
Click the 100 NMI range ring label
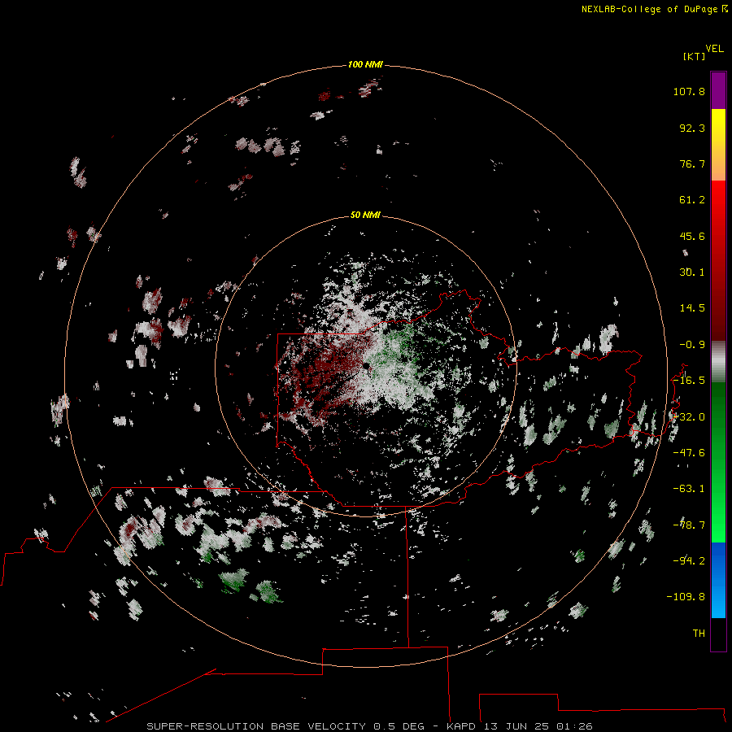pyautogui.click(x=365, y=64)
